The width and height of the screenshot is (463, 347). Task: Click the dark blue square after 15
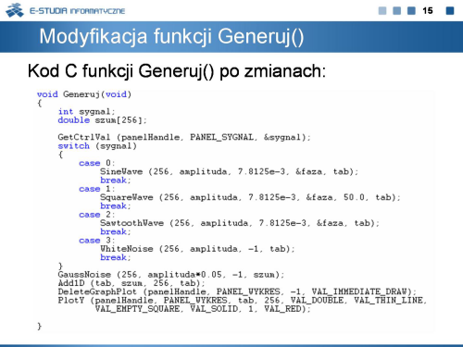[x=450, y=11]
